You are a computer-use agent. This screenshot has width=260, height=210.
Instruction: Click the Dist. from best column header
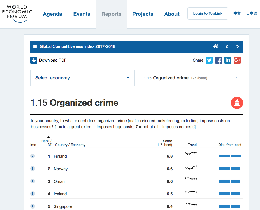[x=230, y=145]
